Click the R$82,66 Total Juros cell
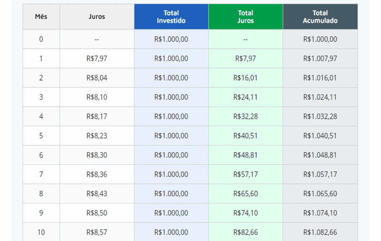381x241 pixels. tap(246, 232)
